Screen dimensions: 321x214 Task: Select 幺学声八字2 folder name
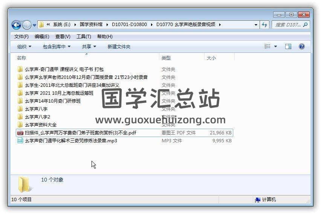[37, 117]
